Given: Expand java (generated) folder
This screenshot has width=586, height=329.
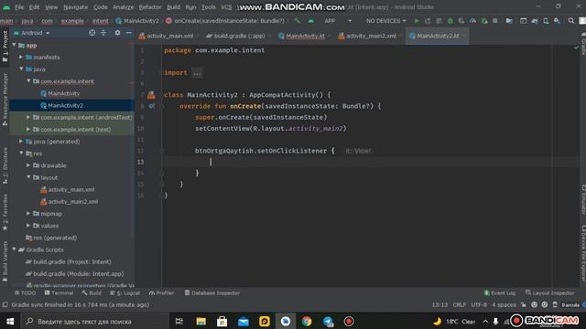Looking at the screenshot, I should coord(21,142).
